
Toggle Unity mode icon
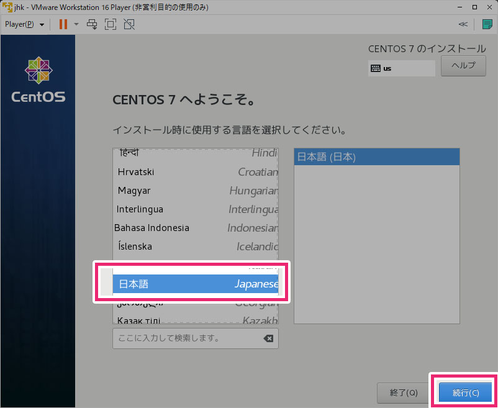(129, 24)
